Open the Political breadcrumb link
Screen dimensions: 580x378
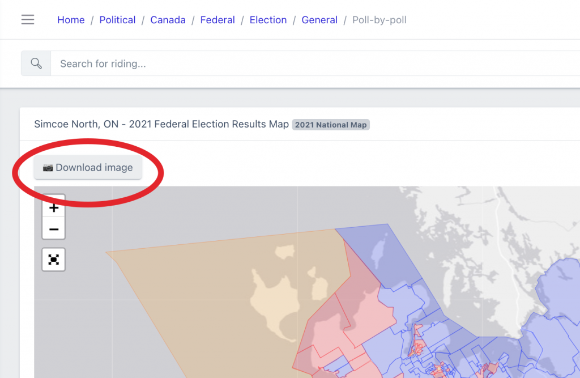[x=117, y=20]
